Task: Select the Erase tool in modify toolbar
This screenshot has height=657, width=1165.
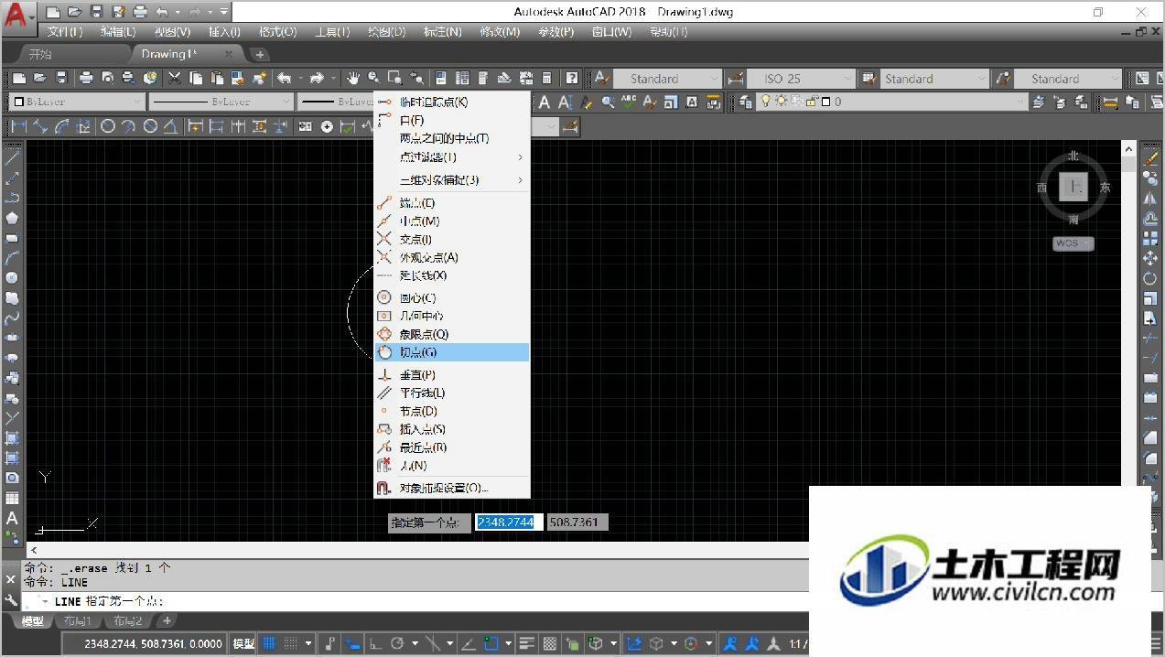Action: point(1150,158)
